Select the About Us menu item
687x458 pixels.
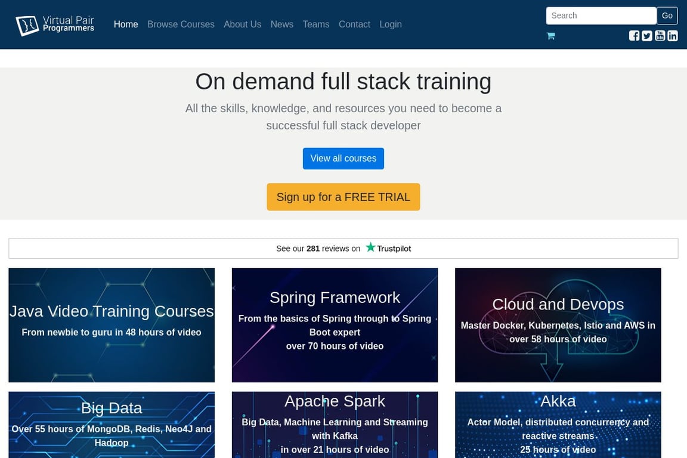[x=242, y=24]
